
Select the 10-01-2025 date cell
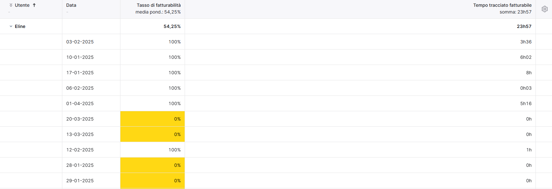click(x=80, y=57)
